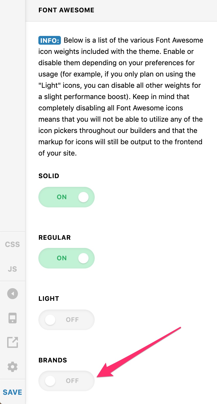Screen dimensions: 217x404
Task: Enable the Brands icons toggle
Action: (67, 381)
